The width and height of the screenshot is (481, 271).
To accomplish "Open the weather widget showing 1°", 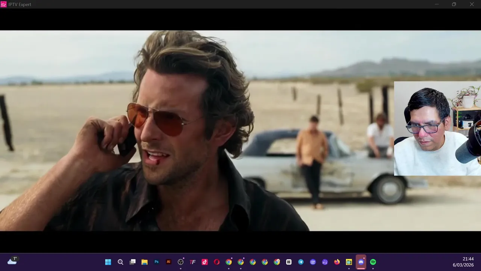I will (12, 261).
